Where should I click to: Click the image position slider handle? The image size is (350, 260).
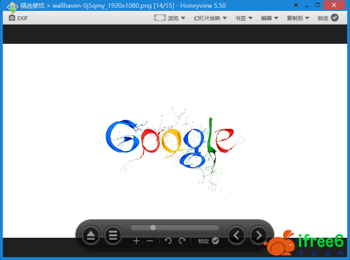point(153,227)
